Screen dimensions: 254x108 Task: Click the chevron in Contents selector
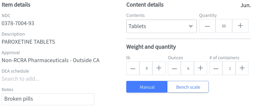tap(191, 26)
